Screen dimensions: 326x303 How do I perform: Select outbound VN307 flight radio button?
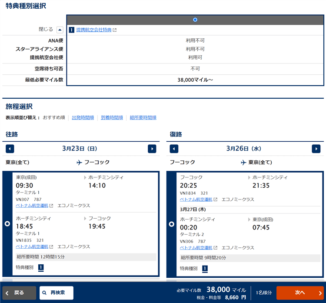(x=7, y=223)
